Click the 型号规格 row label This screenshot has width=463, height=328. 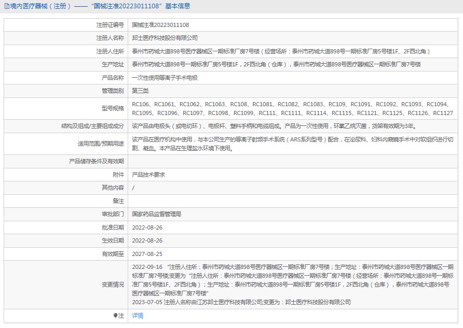pyautogui.click(x=113, y=108)
